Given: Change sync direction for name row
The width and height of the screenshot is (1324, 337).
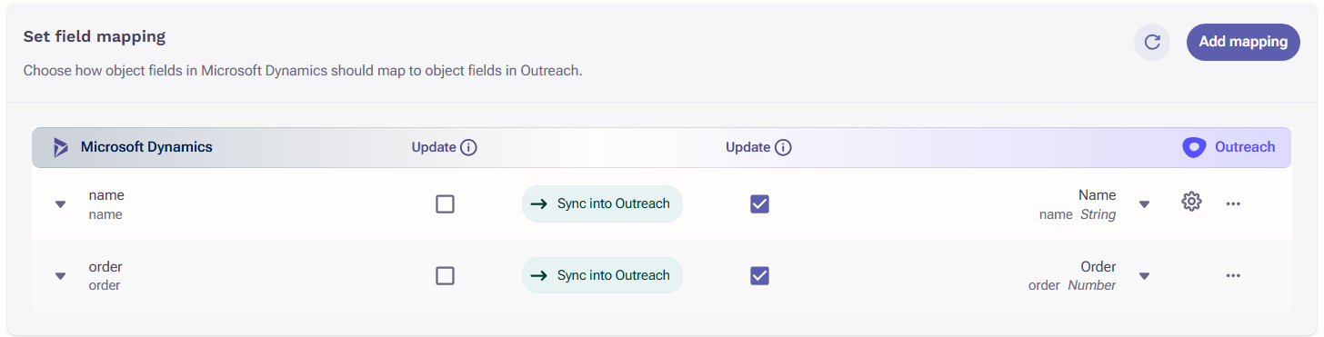Looking at the screenshot, I should point(602,203).
